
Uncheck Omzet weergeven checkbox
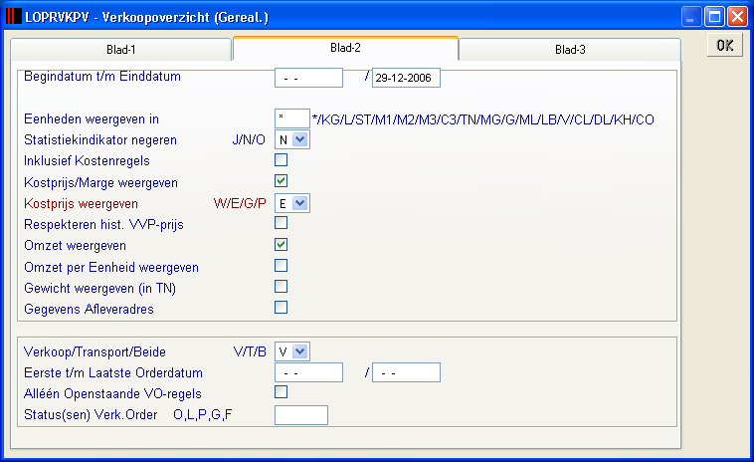[281, 245]
